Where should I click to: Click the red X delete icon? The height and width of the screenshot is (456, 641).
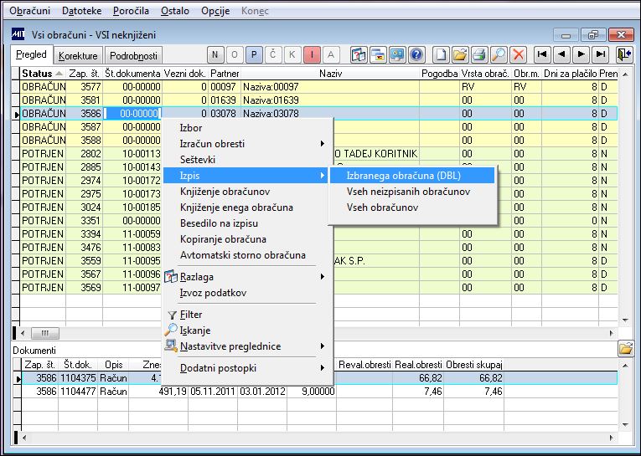coord(519,54)
